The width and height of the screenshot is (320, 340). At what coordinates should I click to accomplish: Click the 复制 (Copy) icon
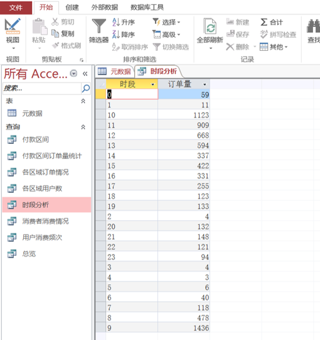(x=55, y=33)
